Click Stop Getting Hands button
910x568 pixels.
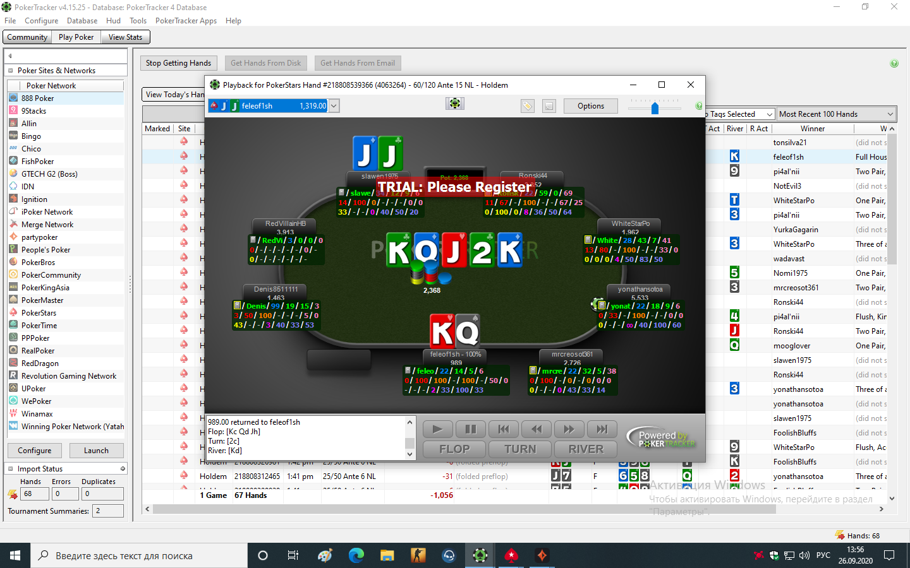click(x=178, y=63)
